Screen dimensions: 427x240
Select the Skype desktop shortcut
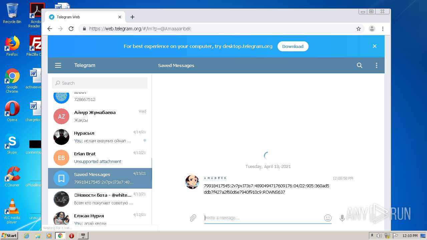12,144
